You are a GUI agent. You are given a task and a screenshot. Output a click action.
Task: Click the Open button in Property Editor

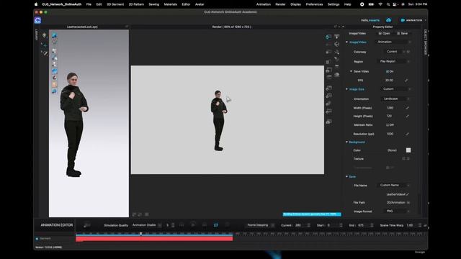pos(384,34)
